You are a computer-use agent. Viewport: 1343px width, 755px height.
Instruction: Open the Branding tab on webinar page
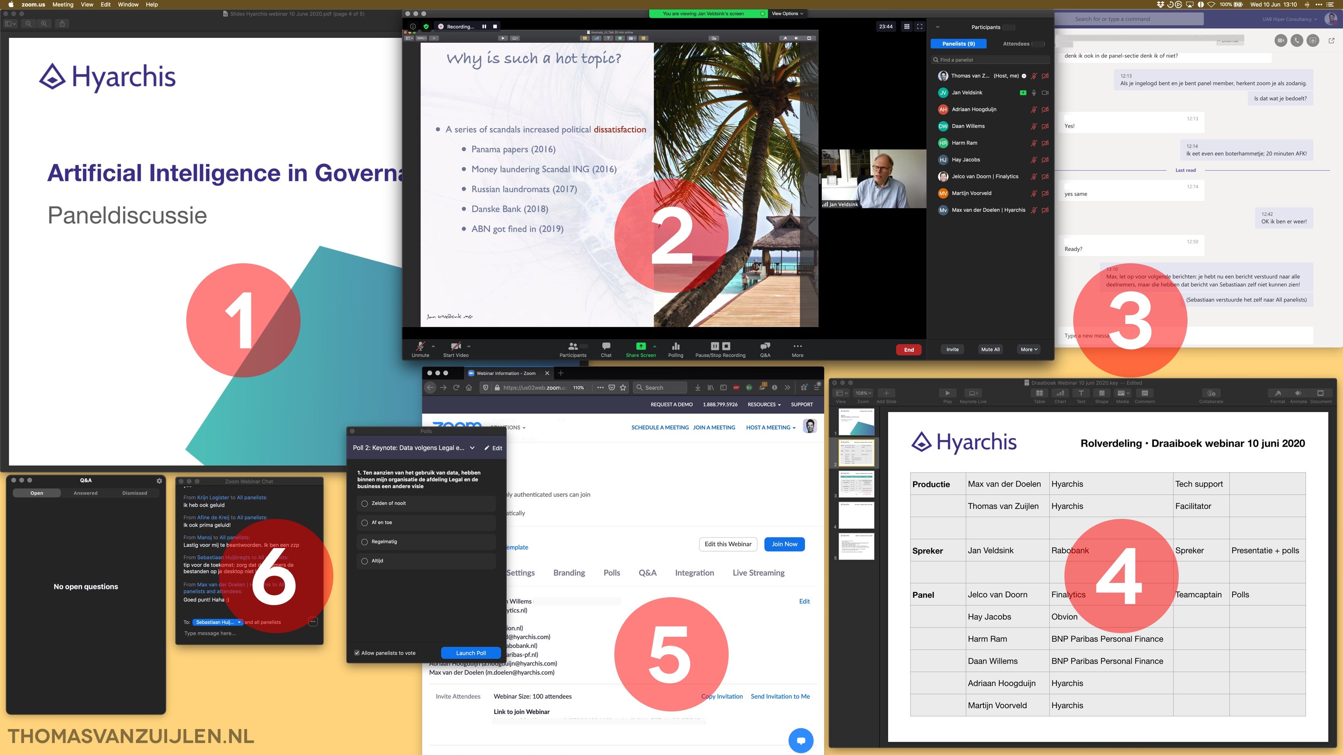pyautogui.click(x=569, y=572)
